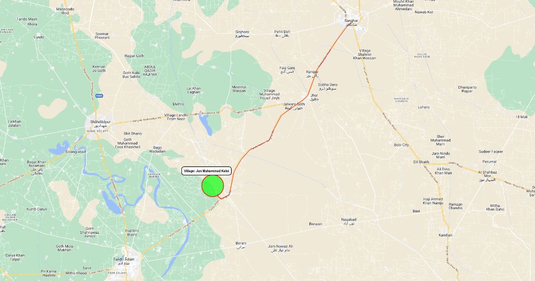Image resolution: width=535 pixels, height=281 pixels.
Task: Click the Lundo place label
Action: pyautogui.click(x=39, y=37)
